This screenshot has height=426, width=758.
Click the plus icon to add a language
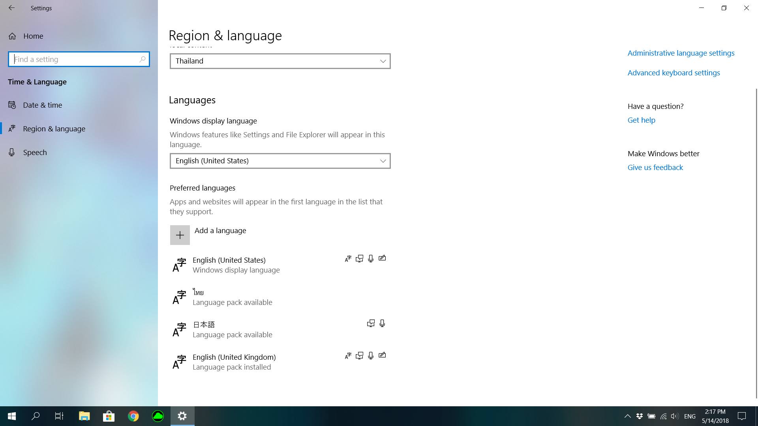[x=180, y=235]
